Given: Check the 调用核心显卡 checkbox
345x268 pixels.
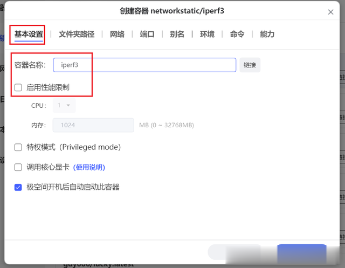Looking at the screenshot, I should [18, 167].
